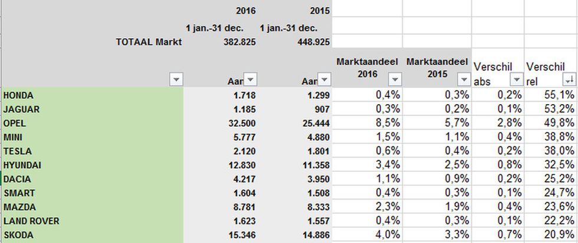Select Dacia's 2016 sales value 4.217
The image size is (578, 243).
(244, 179)
